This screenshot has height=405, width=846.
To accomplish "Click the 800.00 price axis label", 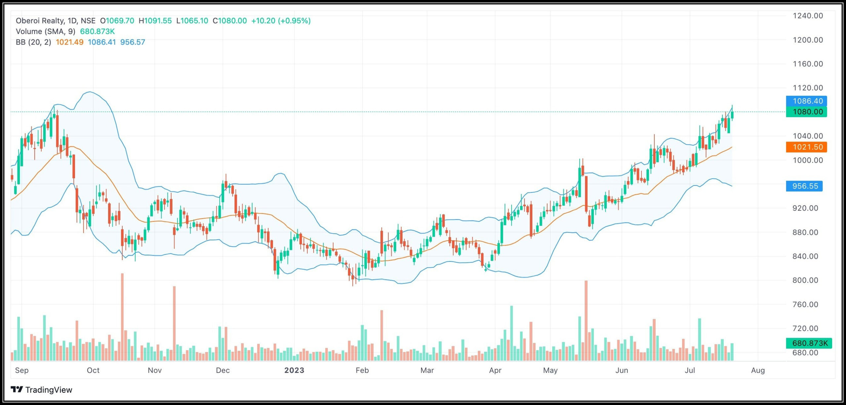I will (805, 280).
